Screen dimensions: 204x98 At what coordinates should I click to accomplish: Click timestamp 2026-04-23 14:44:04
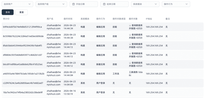[x=70, y=74]
